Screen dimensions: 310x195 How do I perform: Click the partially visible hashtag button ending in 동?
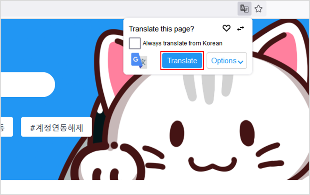pos(6,127)
